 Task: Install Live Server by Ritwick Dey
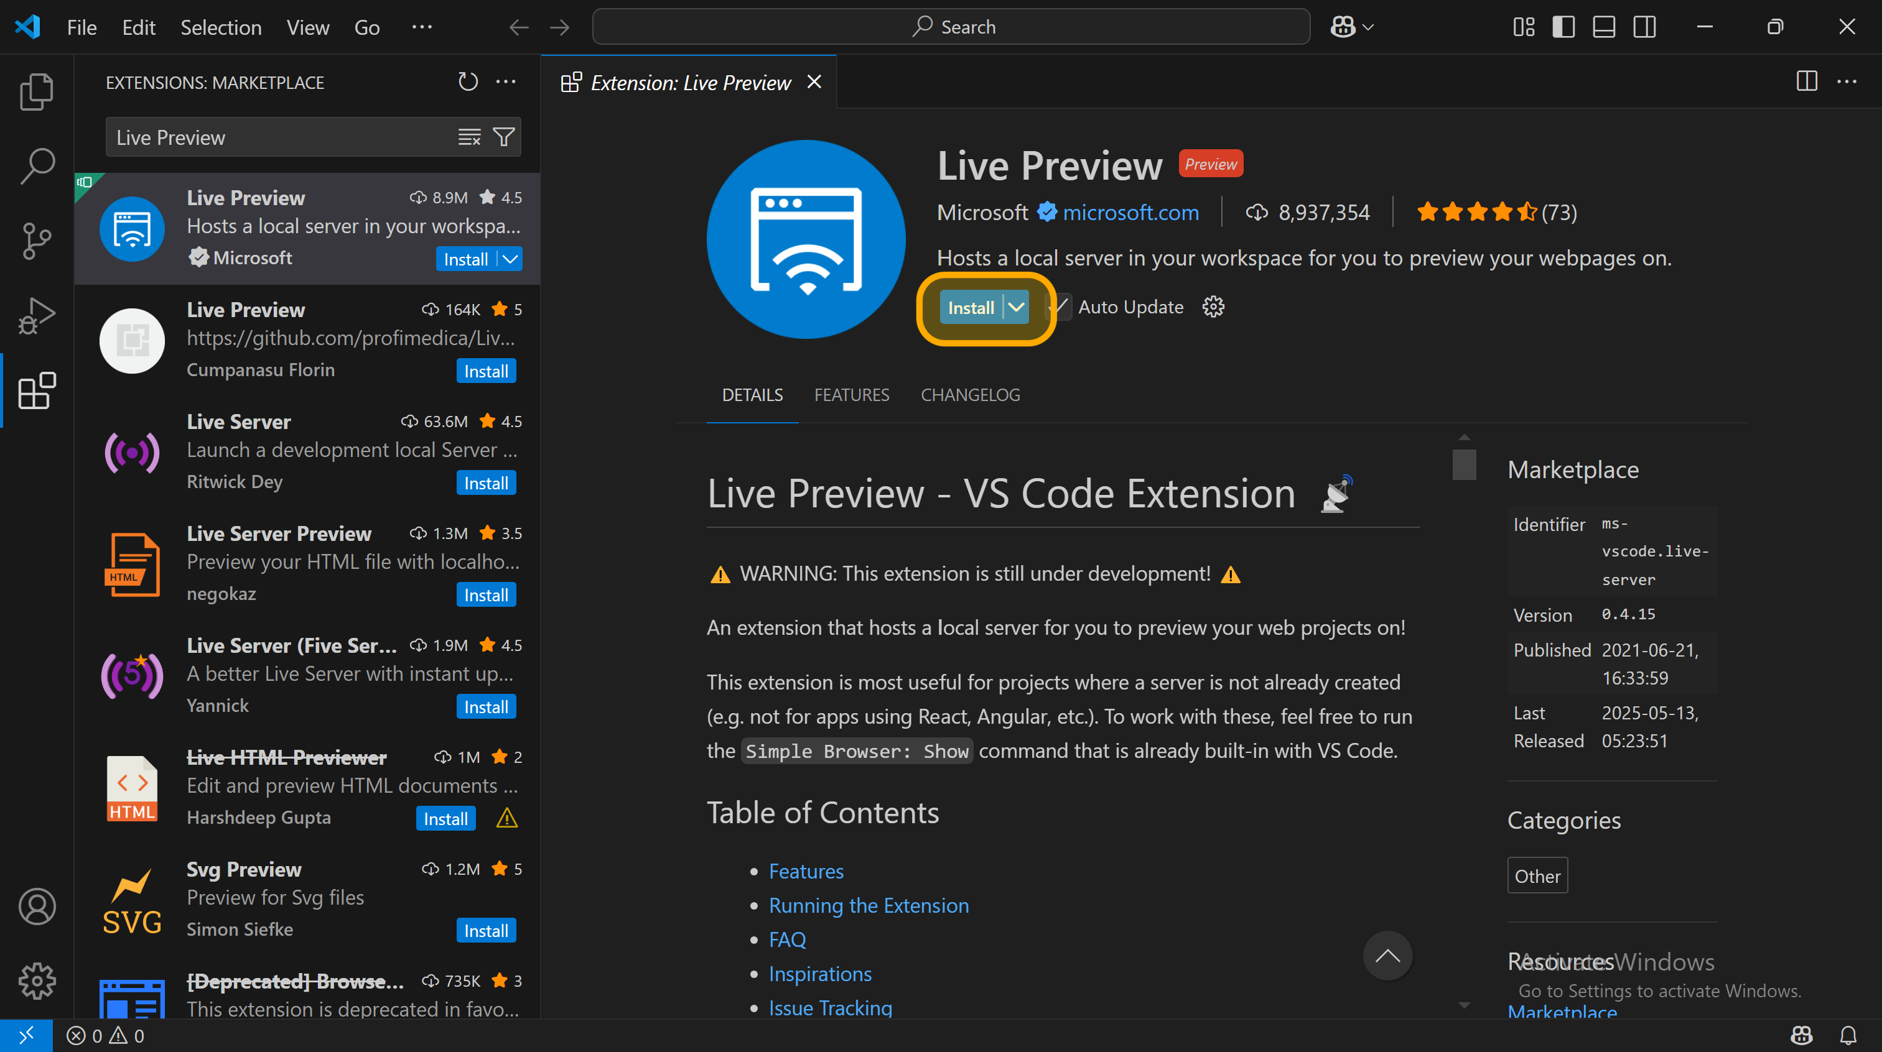[x=486, y=483]
